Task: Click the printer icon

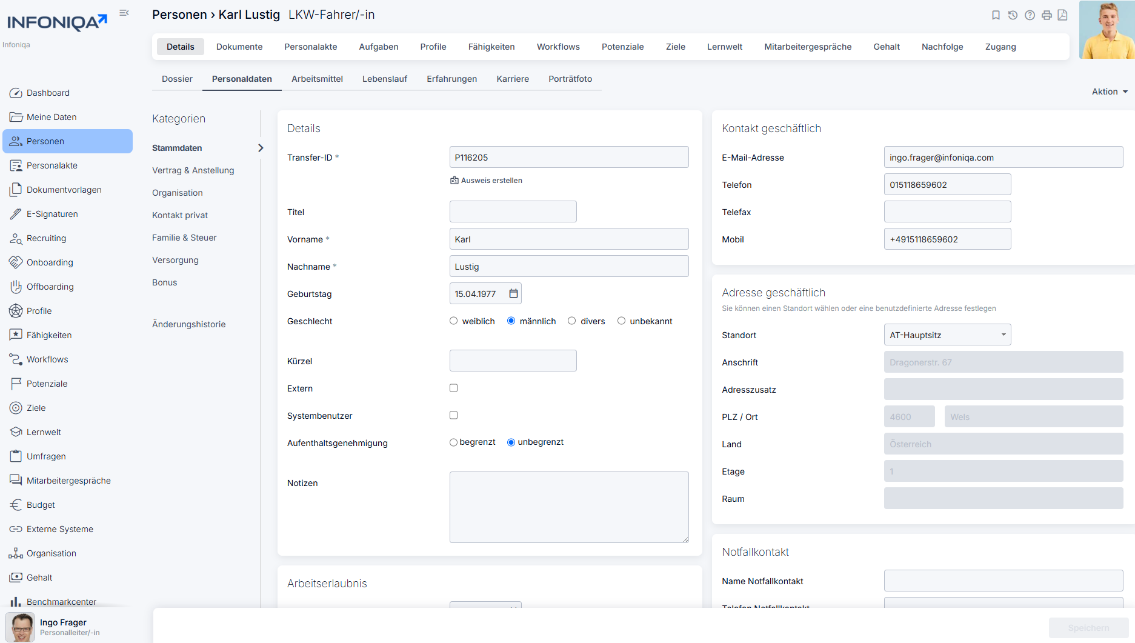Action: click(x=1047, y=15)
